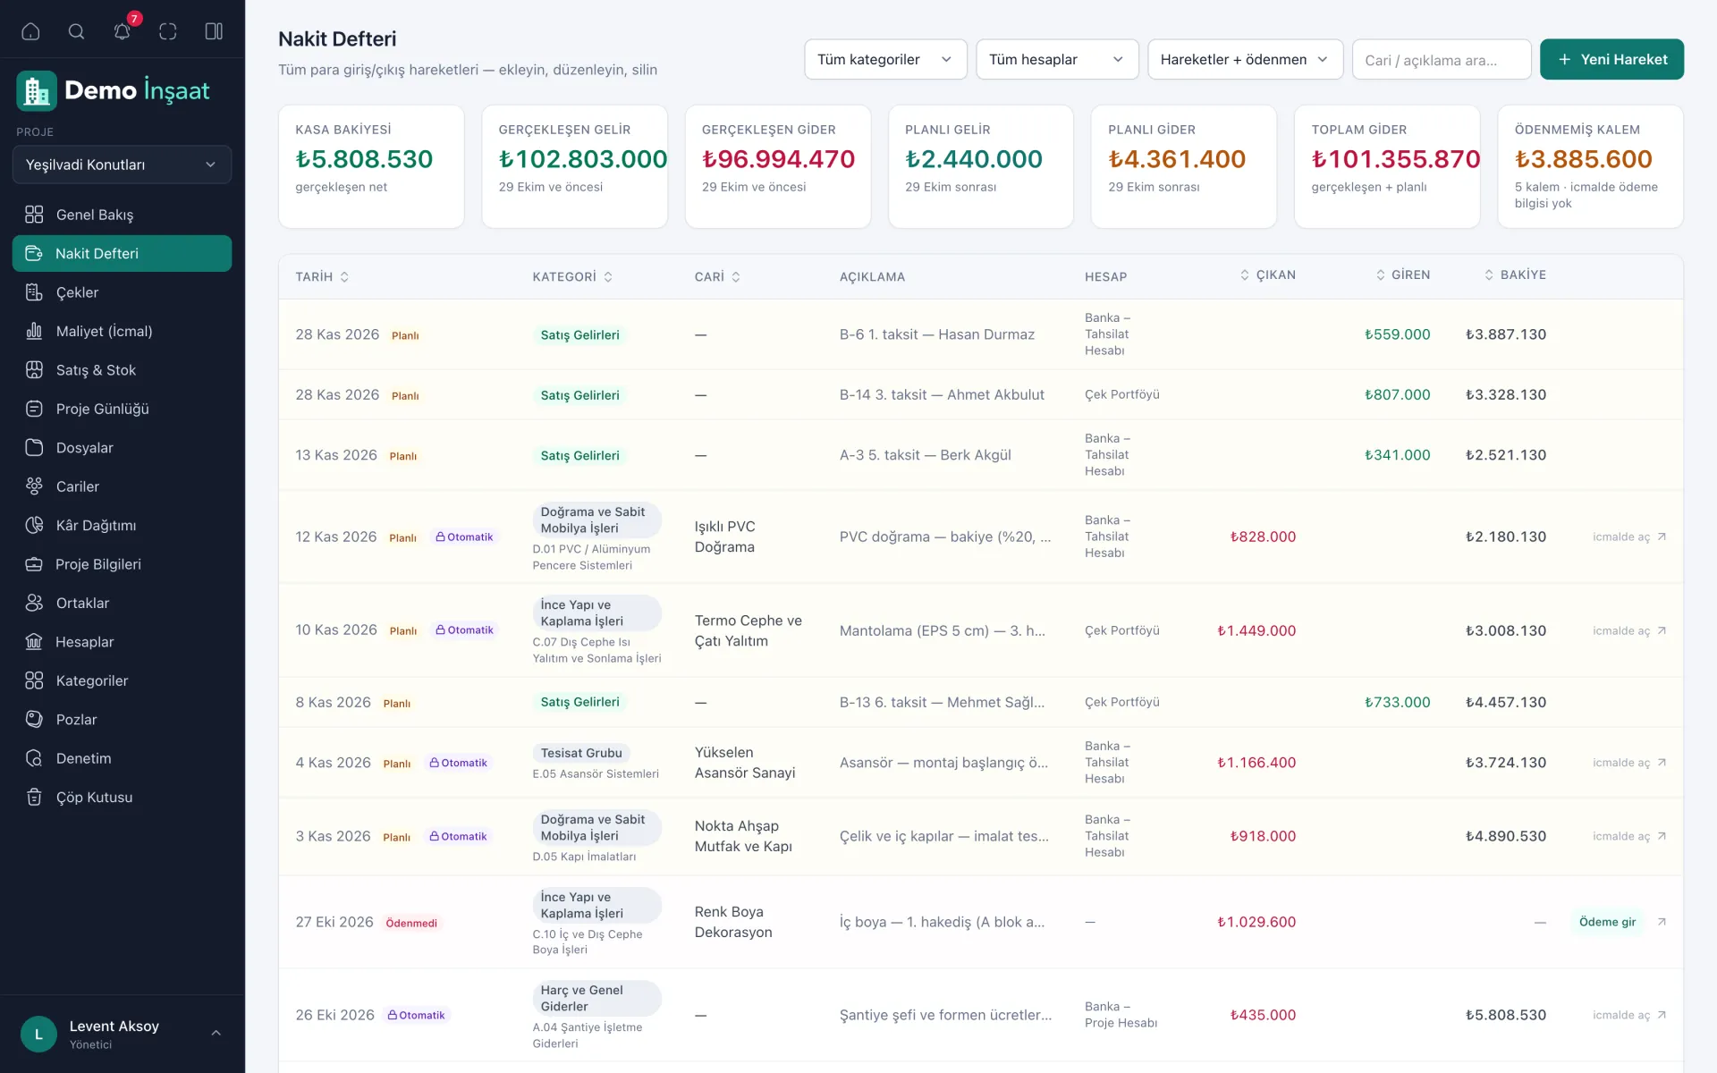Open Satış & Stok section
1717x1073 pixels.
pos(122,370)
